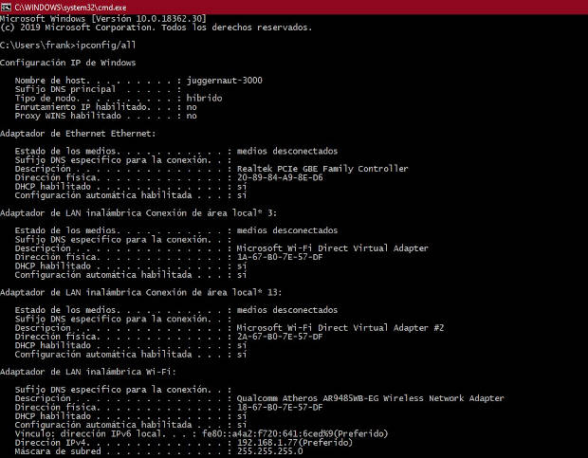Click the Adaptador de Ethernet Ethernet heading

tap(78, 134)
